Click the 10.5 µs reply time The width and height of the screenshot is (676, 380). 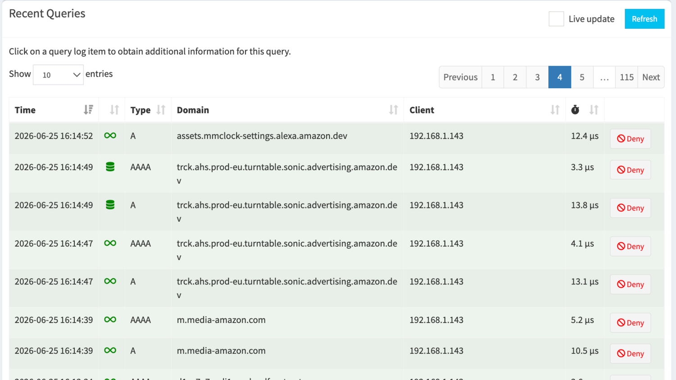tap(585, 351)
